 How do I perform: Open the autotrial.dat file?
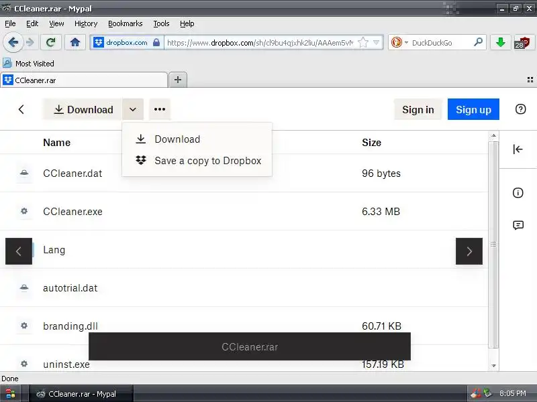(x=70, y=288)
